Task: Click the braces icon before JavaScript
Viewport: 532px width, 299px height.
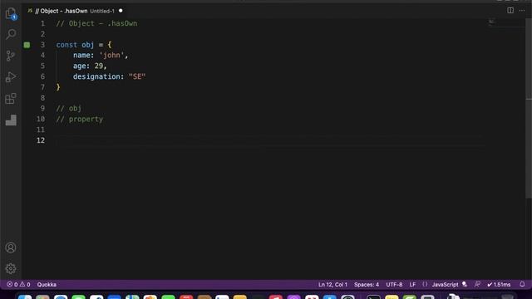Action: pyautogui.click(x=425, y=284)
